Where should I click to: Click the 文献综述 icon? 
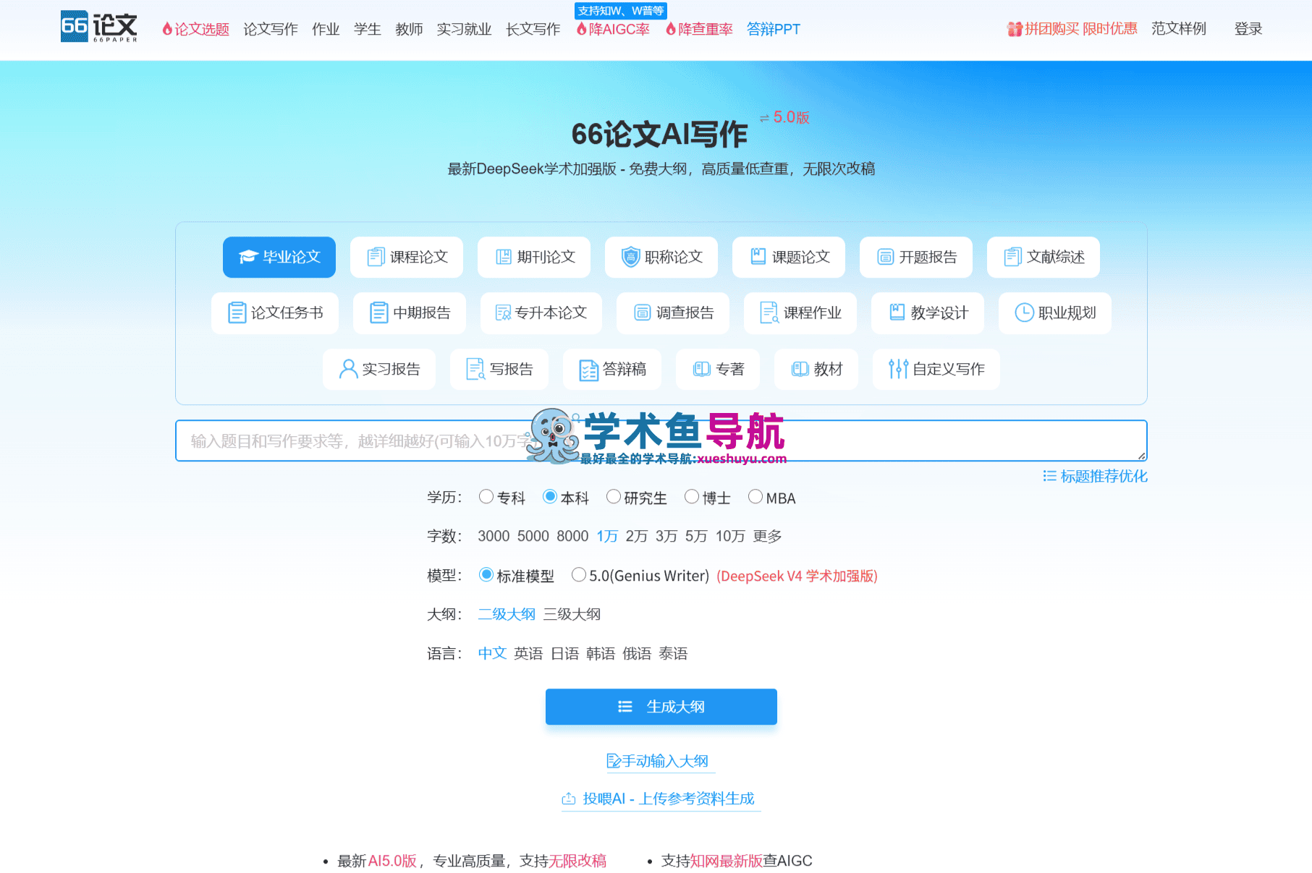point(1012,257)
